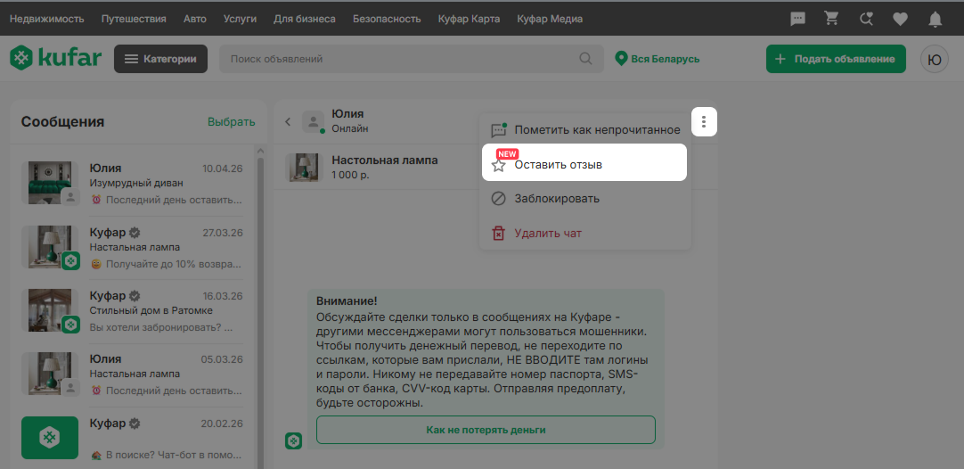Click the Получайте до 10% возвра... preview
This screenshot has width=964, height=469.
pos(166,264)
